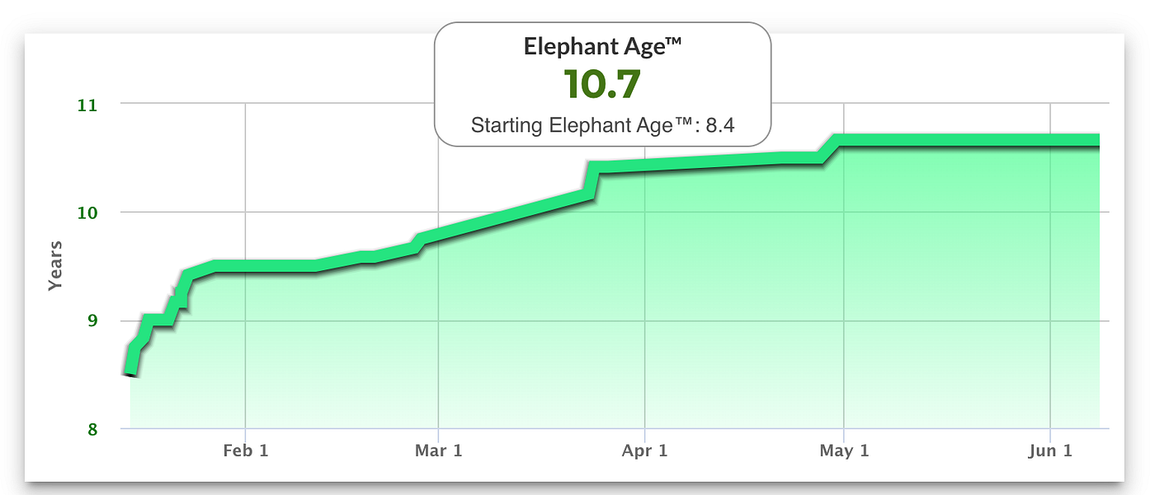Screen dimensions: 1155x495
Task: Click the line's rise just before May 1
Action: (x=829, y=150)
